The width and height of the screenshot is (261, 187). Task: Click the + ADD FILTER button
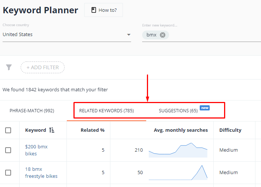pos(42,67)
